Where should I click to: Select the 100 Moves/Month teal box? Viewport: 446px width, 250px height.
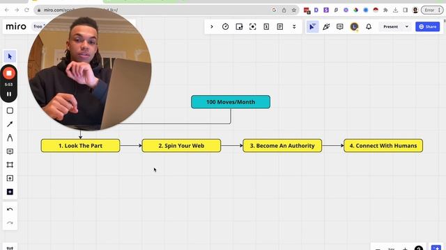231,102
